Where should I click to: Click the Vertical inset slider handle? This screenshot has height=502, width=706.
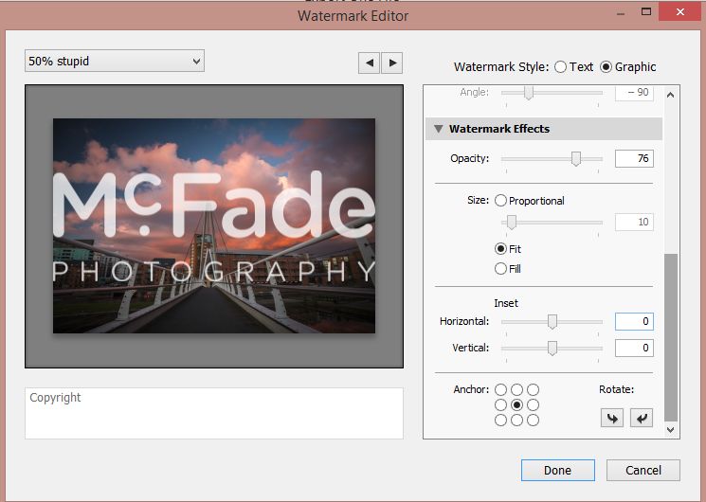(552, 349)
